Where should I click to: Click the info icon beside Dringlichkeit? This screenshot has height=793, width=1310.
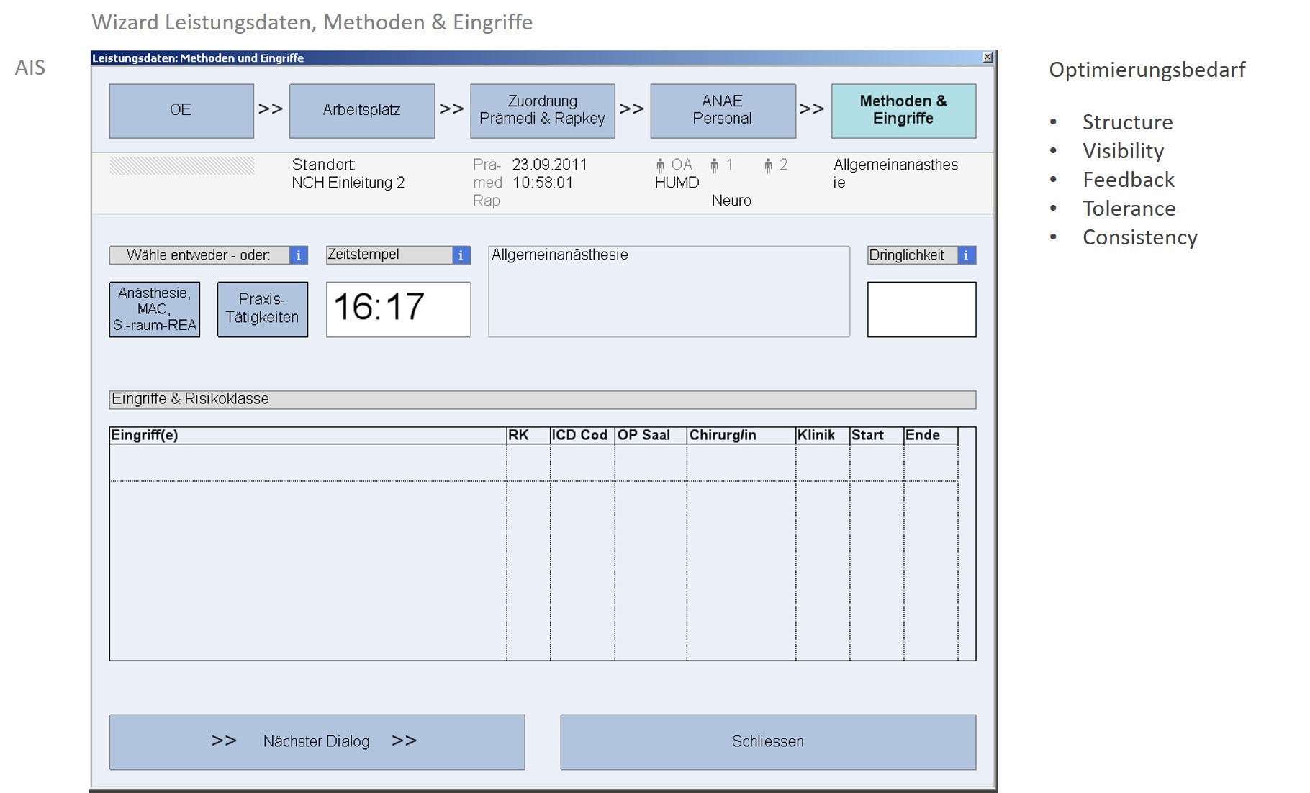point(966,255)
